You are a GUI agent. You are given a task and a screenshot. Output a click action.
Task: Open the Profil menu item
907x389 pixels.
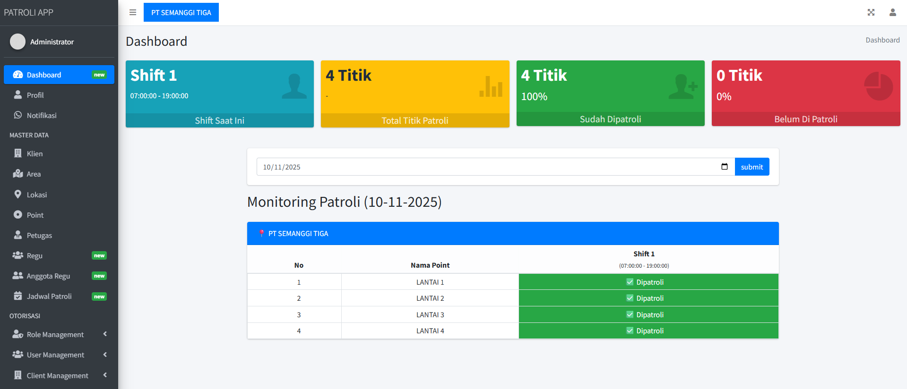point(35,95)
